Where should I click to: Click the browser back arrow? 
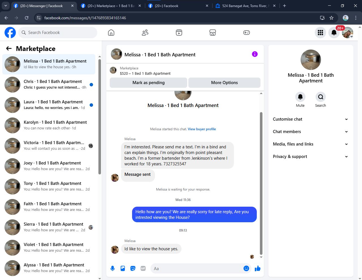click(x=6, y=18)
